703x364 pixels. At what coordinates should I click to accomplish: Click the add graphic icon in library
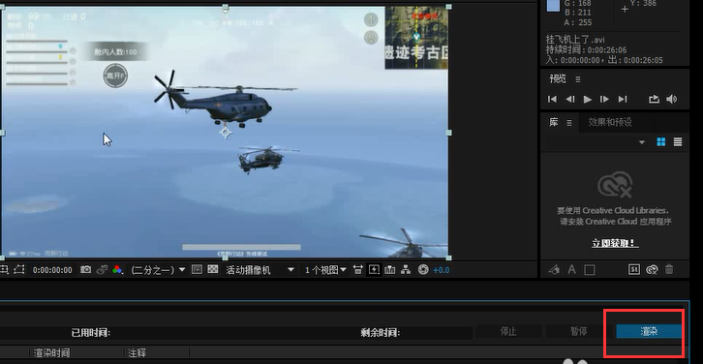pos(555,269)
